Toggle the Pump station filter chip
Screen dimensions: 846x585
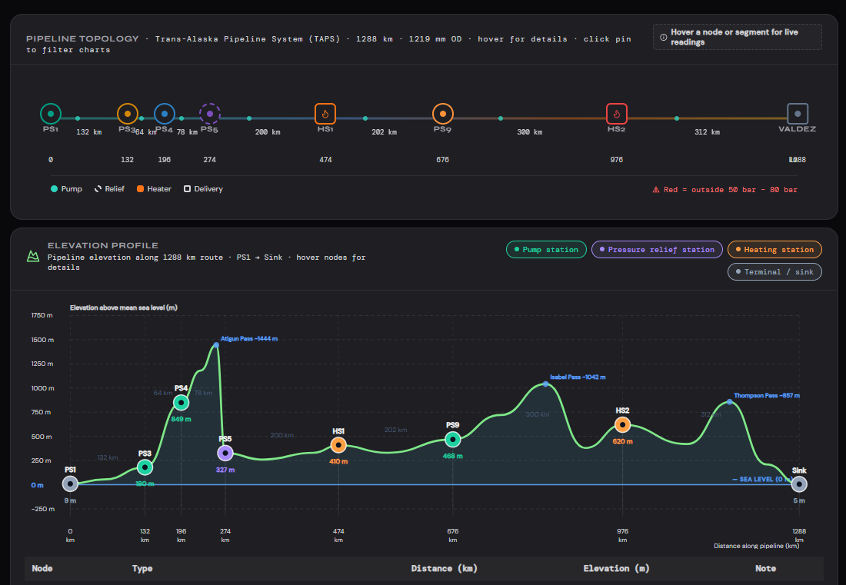(x=546, y=250)
